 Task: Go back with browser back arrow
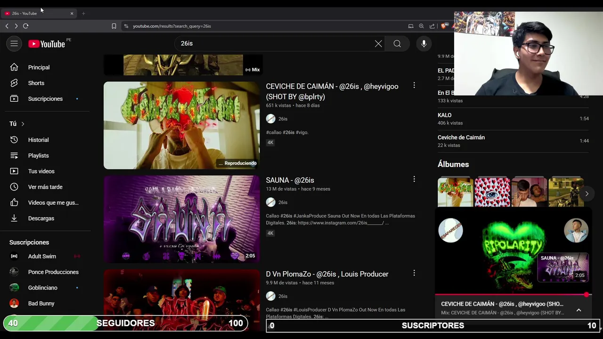pos(7,26)
